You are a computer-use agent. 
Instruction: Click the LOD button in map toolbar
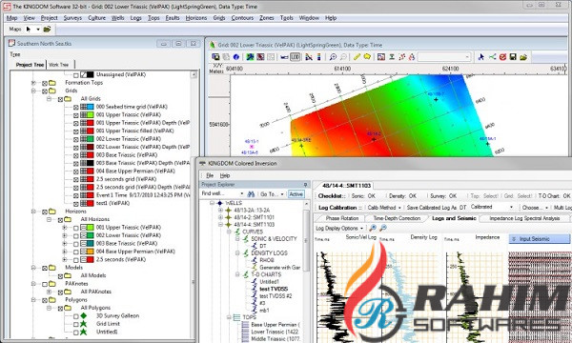tap(296, 57)
